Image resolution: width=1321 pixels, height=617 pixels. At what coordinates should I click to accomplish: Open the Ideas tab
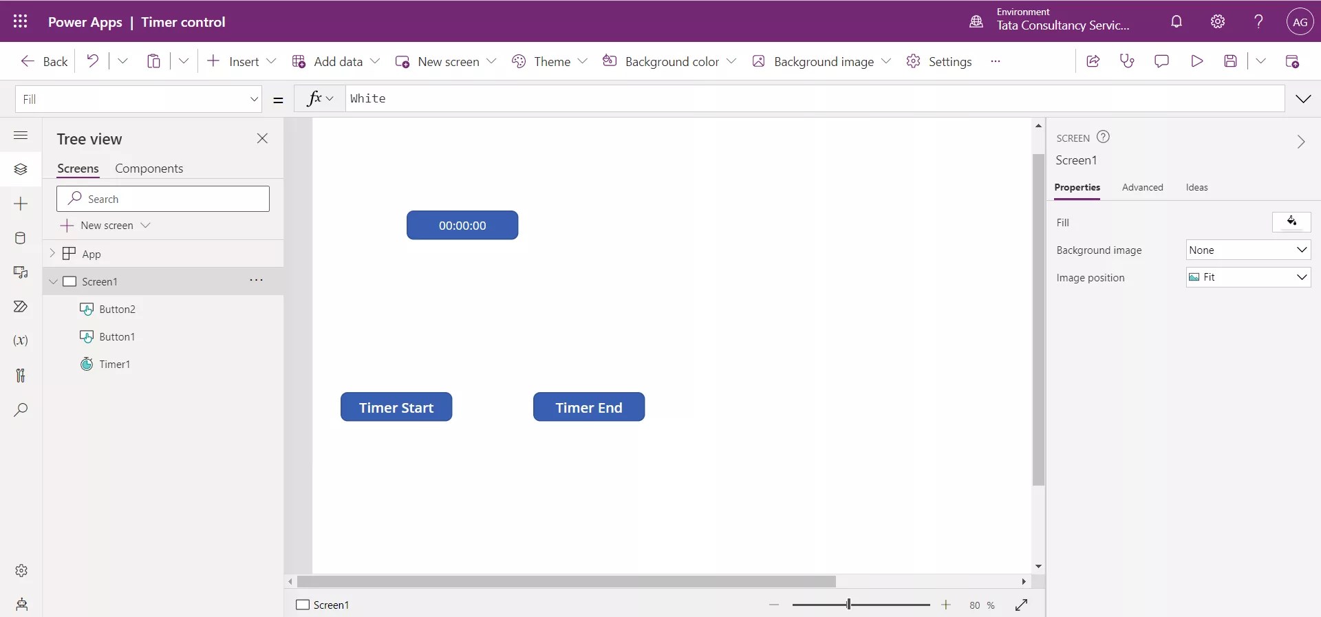click(1196, 187)
